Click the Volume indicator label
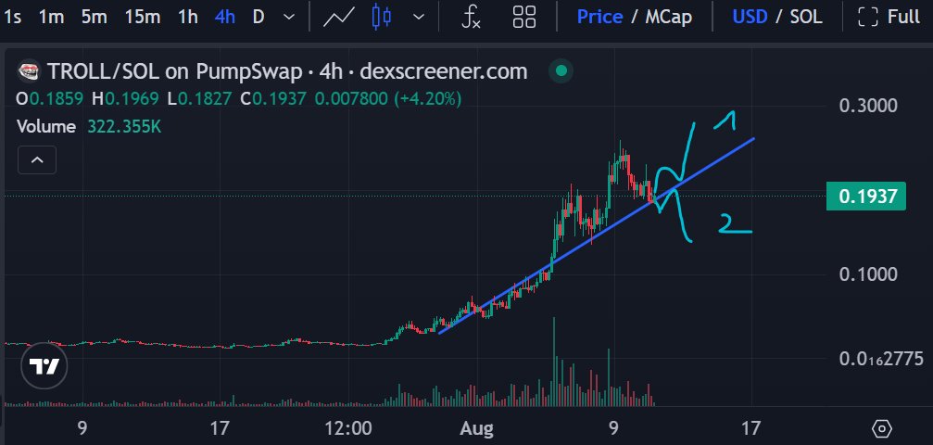This screenshot has width=933, height=445. pyautogui.click(x=45, y=127)
